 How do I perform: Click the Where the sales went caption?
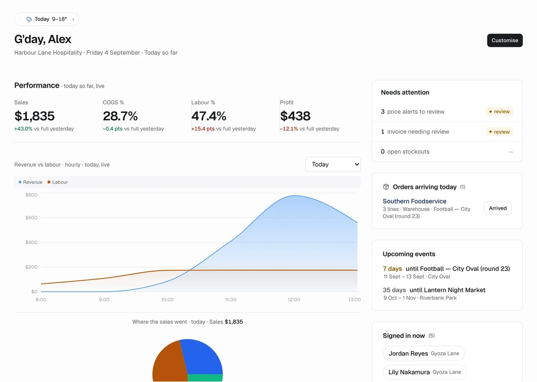[187, 322]
